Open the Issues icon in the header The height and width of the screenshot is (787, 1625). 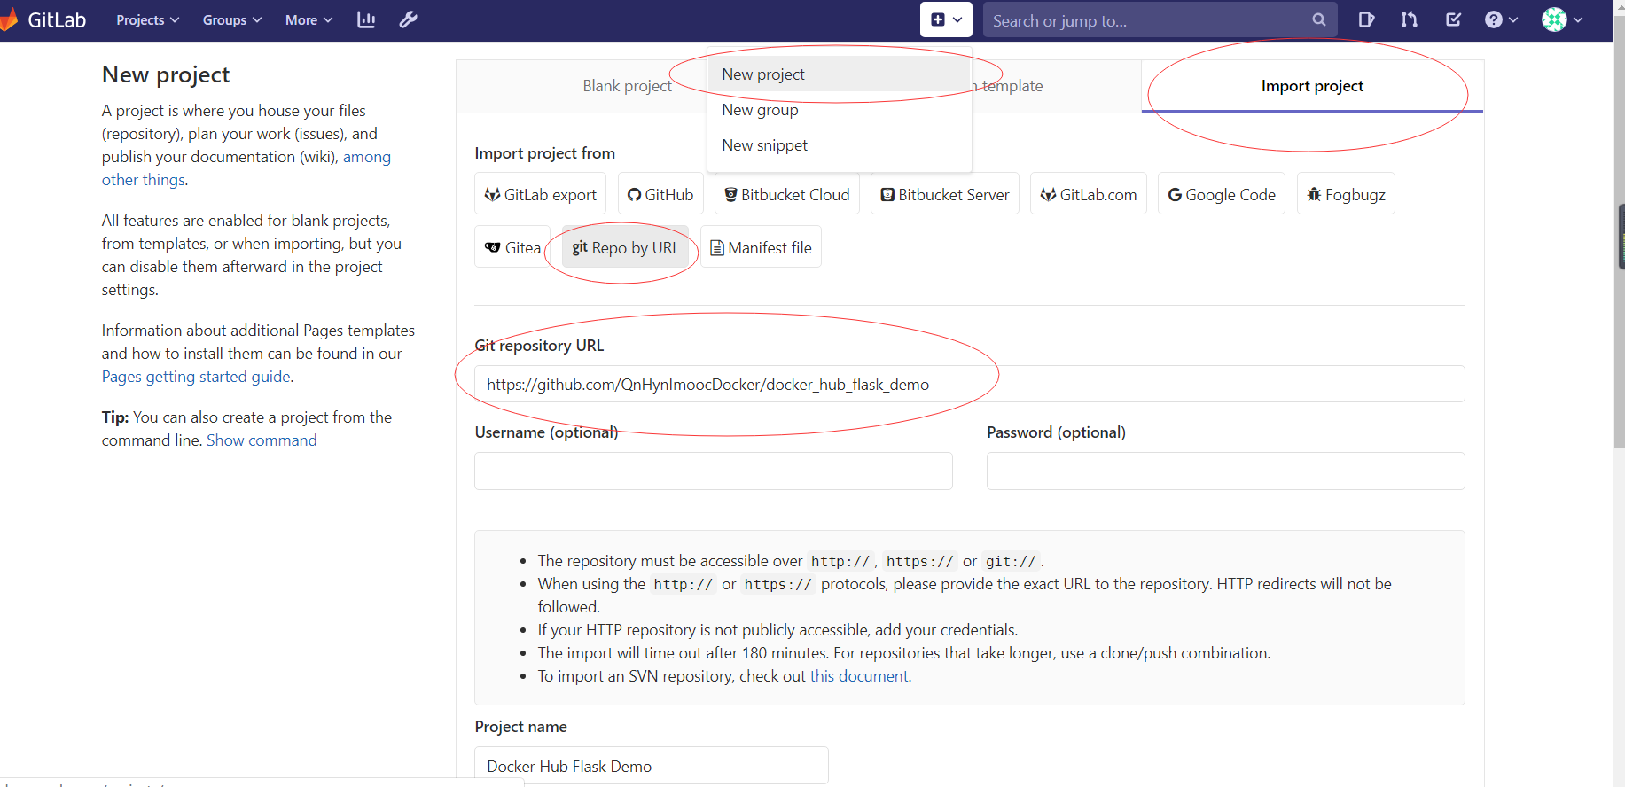(1366, 19)
